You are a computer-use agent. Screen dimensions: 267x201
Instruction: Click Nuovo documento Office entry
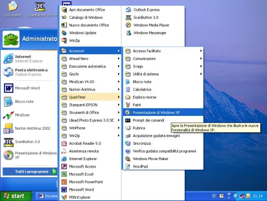(x=90, y=25)
